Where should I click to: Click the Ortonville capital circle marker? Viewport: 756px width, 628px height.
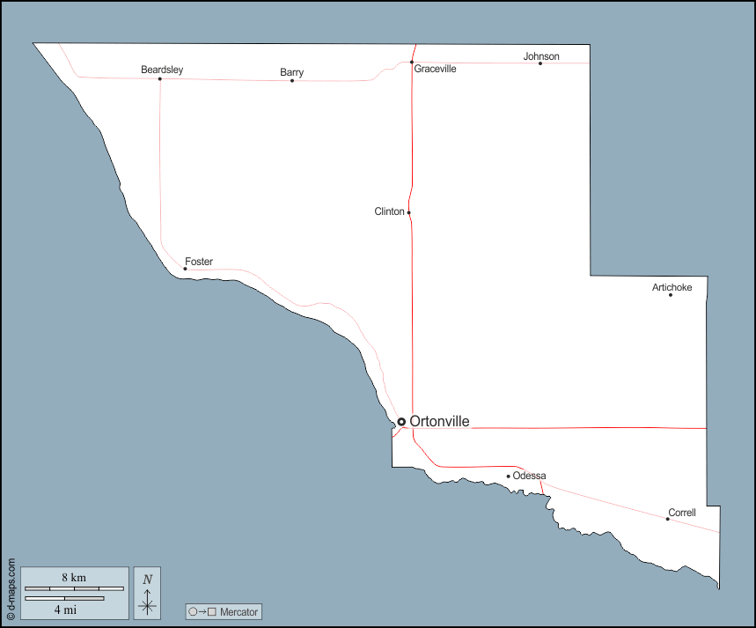point(401,422)
